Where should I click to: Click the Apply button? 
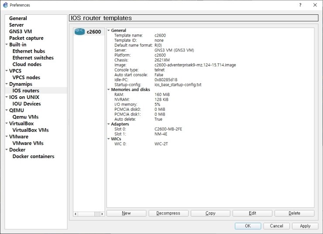coord(305,226)
